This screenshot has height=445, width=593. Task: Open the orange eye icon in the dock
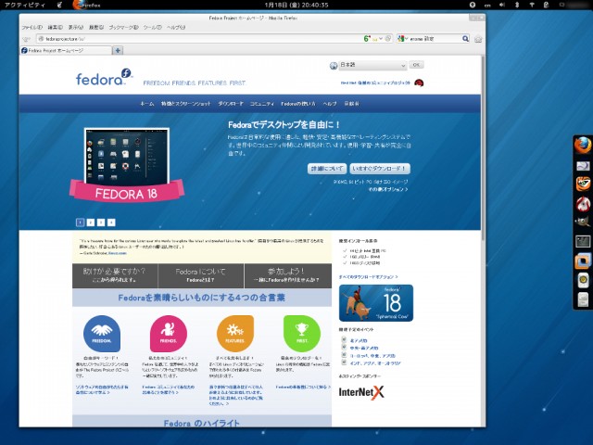[x=583, y=184]
